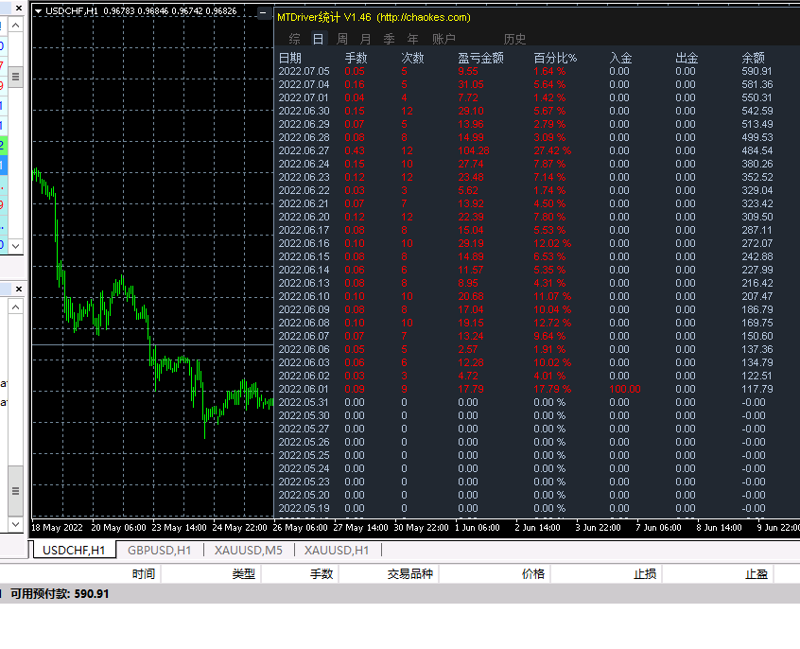Viewport: 800px width, 649px height.
Task: Close the lower left side panel
Action: (18, 289)
